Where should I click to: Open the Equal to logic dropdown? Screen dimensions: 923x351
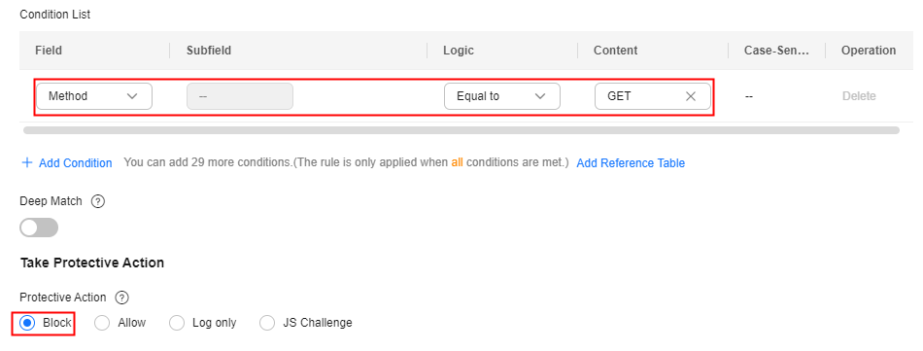502,96
